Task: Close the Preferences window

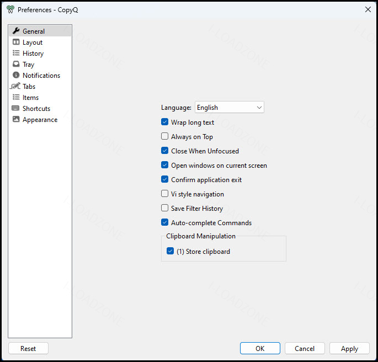Action: tap(368, 9)
